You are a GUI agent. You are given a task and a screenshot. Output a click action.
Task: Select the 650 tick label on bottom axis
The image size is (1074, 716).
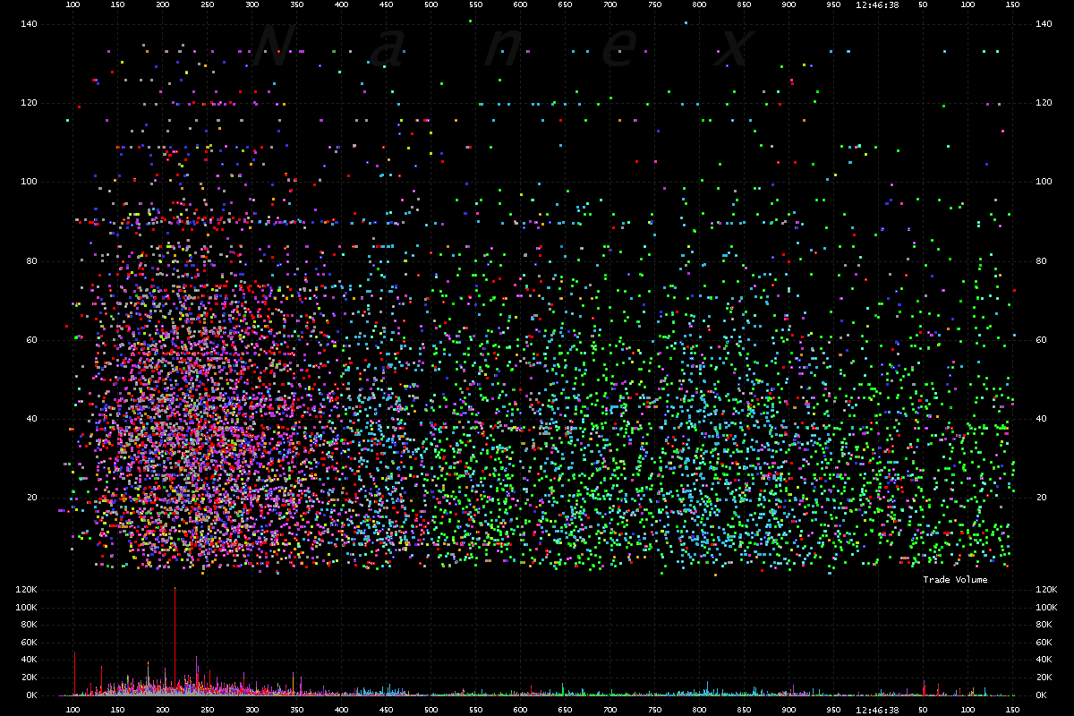pos(565,710)
